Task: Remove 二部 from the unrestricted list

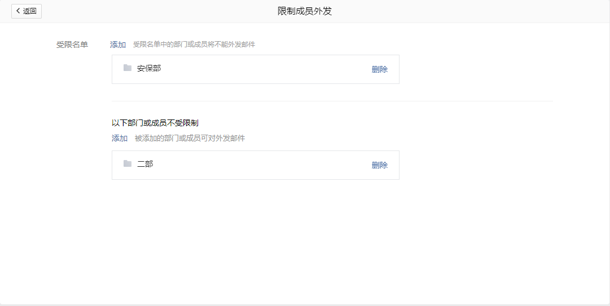Action: (379, 165)
